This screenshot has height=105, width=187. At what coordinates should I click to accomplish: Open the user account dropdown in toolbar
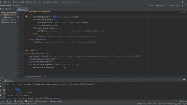[x=151, y=6]
